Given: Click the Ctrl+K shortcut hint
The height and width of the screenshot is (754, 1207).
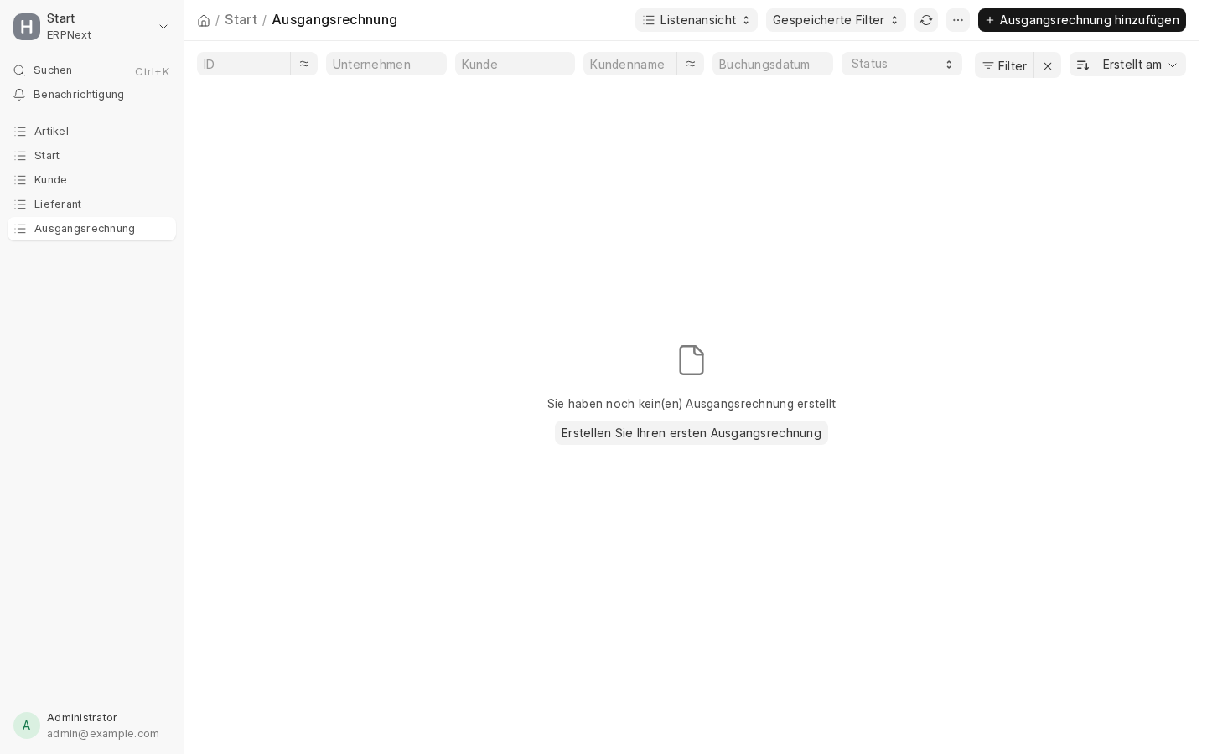Looking at the screenshot, I should pyautogui.click(x=153, y=72).
